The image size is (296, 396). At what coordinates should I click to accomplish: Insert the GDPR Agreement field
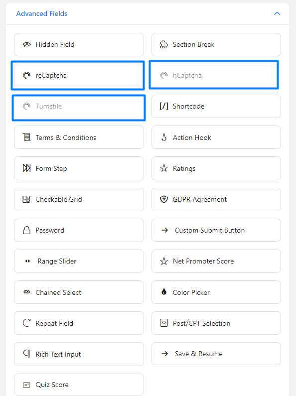pos(216,199)
